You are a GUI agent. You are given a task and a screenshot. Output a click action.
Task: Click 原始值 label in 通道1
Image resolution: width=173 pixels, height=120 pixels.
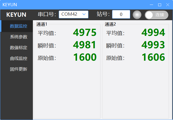(x=47, y=58)
